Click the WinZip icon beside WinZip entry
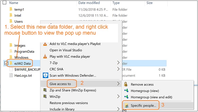The image size is (198, 112). click(x=45, y=96)
